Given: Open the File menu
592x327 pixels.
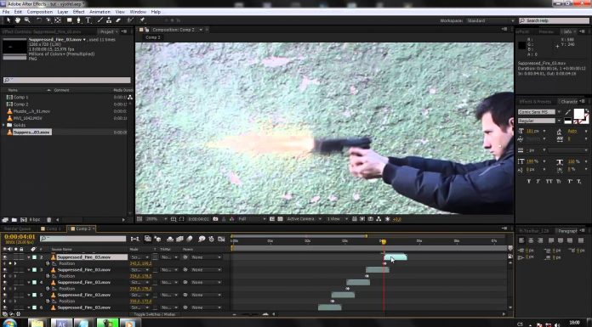Looking at the screenshot, I should point(6,12).
